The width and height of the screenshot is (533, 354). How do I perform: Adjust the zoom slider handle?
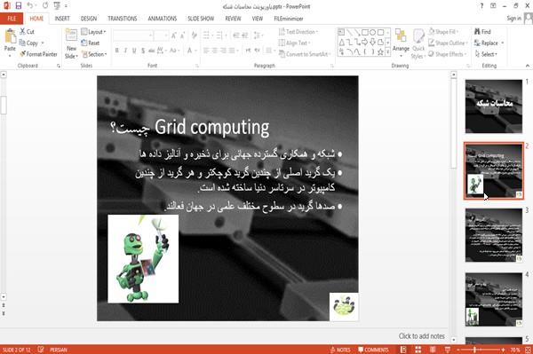pos(474,350)
